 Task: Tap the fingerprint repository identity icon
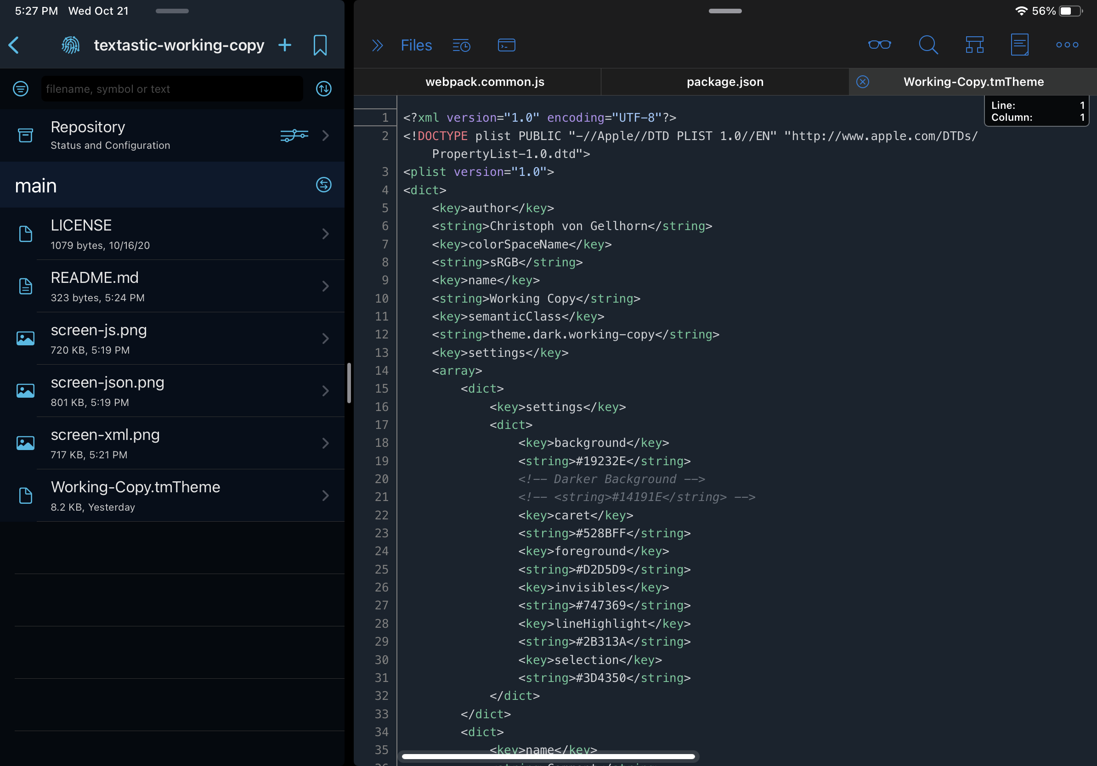click(x=71, y=45)
